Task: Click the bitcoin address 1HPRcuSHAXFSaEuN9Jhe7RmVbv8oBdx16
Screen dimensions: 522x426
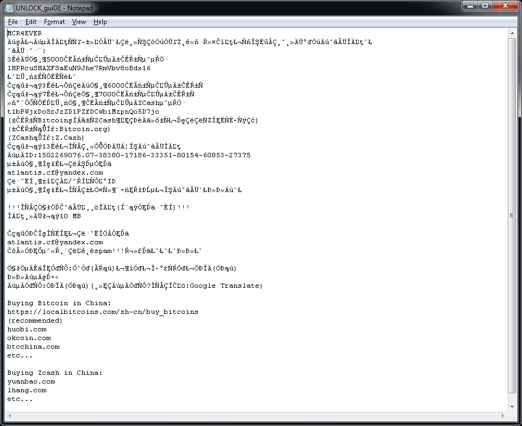Action: (79, 68)
